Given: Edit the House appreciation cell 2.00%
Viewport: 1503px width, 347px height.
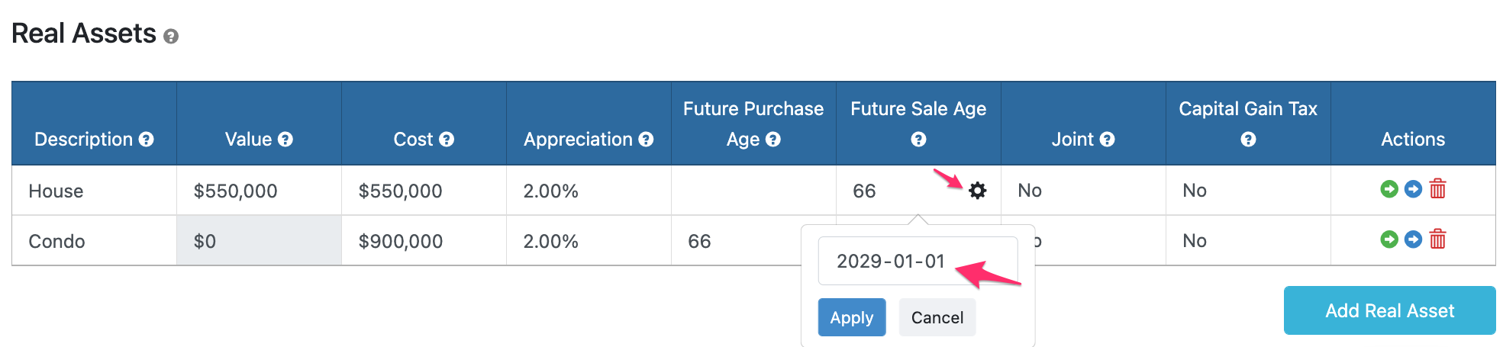Looking at the screenshot, I should 588,191.
